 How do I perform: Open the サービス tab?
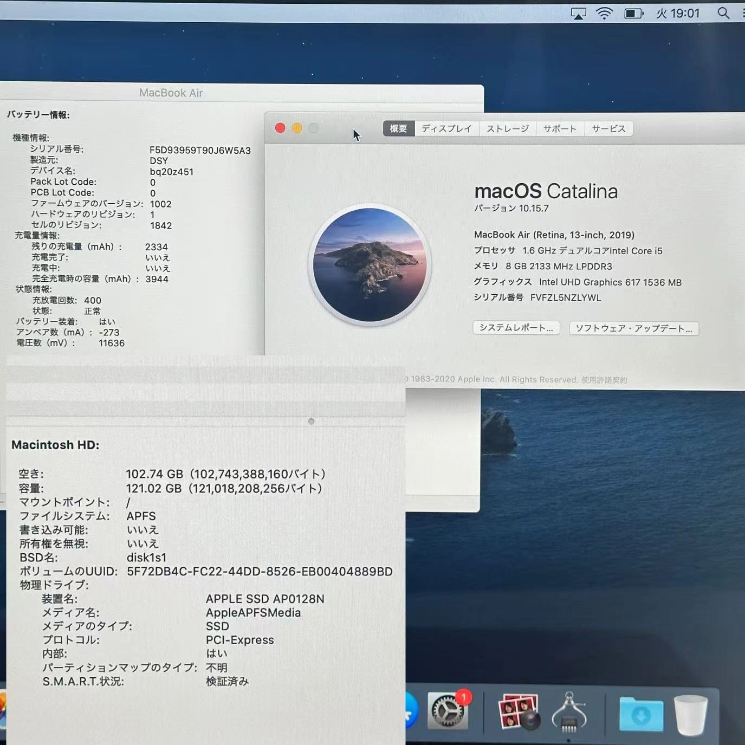pos(608,128)
